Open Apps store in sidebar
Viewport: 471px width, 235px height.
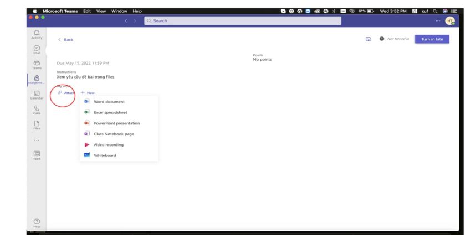[x=37, y=155]
